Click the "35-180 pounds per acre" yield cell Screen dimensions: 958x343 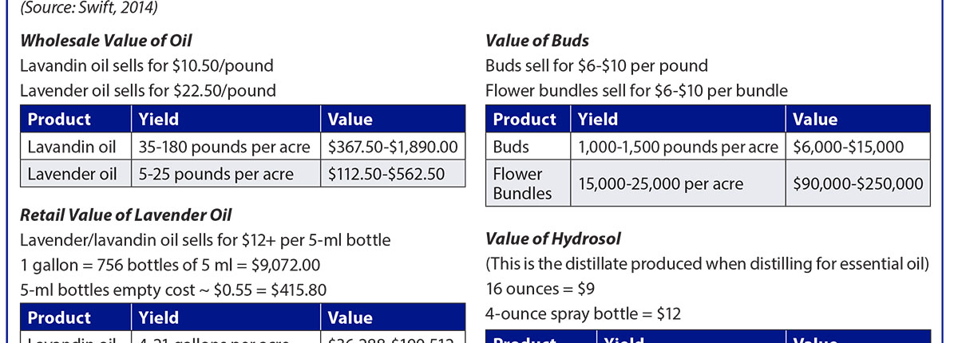[224, 148]
